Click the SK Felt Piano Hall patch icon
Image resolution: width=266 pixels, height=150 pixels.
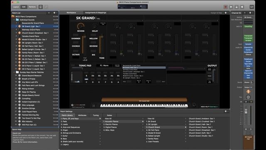pos(20,46)
